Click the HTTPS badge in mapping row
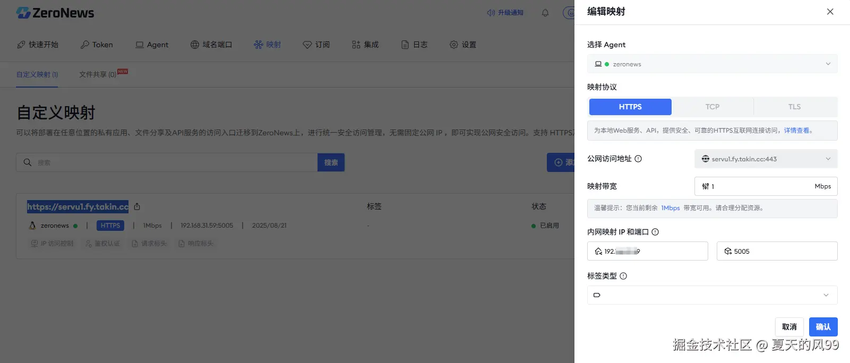This screenshot has height=363, width=850. pos(110,226)
